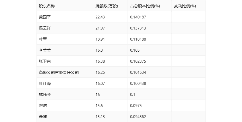Select share count 21.97
Image resolution: width=242 pixels, height=122 pixels.
coord(100,28)
